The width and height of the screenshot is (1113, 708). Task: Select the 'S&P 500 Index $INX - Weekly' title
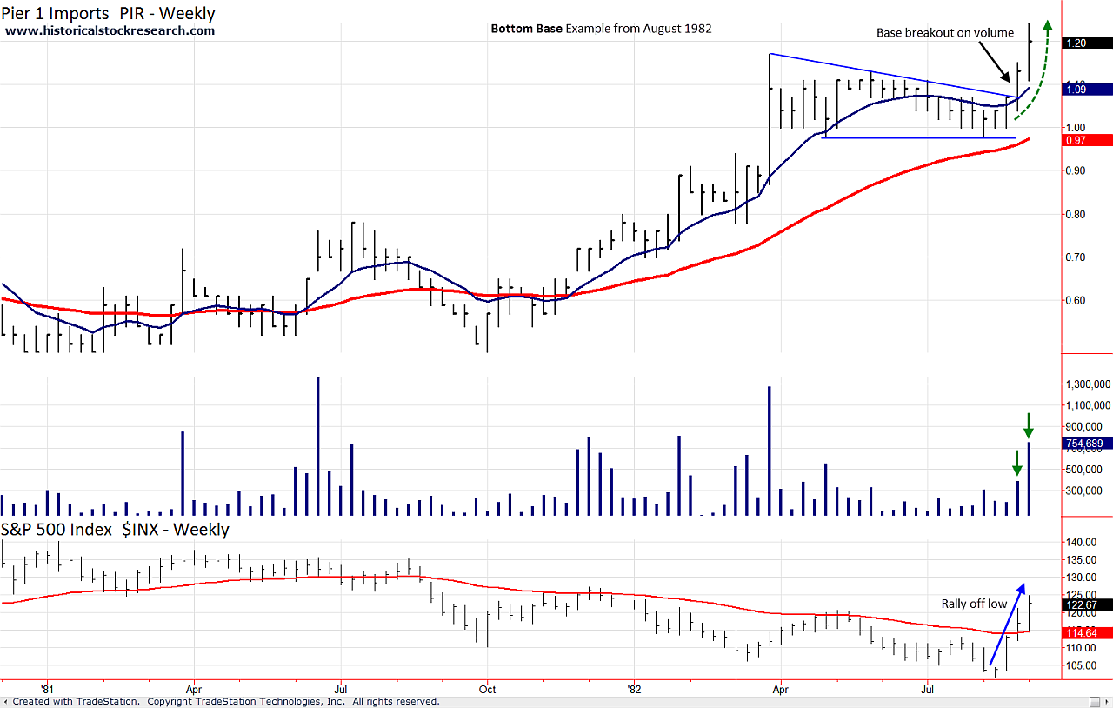click(x=115, y=529)
